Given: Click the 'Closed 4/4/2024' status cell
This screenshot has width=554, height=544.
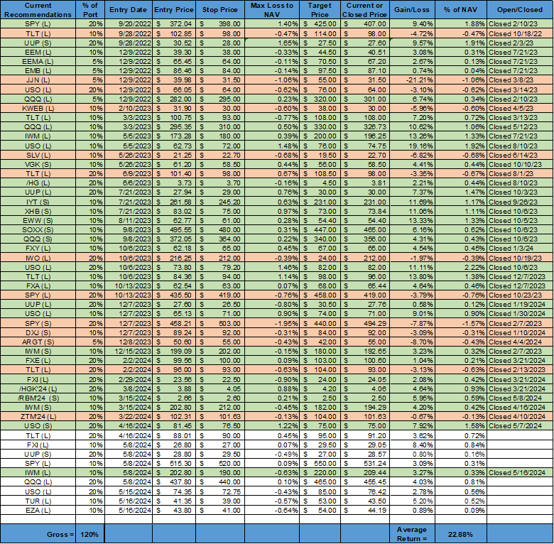Looking at the screenshot, I should [520, 342].
